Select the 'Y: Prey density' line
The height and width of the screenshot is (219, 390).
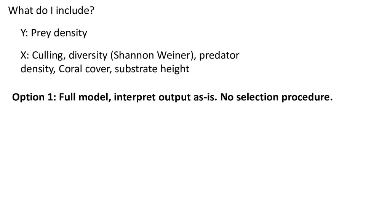[x=54, y=33]
